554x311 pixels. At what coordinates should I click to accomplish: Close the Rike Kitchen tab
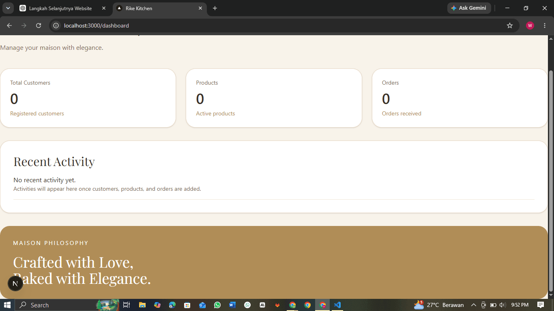[200, 8]
